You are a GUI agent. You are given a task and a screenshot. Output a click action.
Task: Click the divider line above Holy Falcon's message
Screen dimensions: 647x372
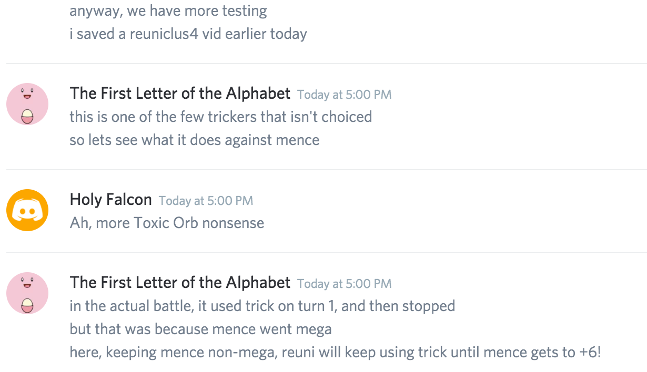click(326, 170)
